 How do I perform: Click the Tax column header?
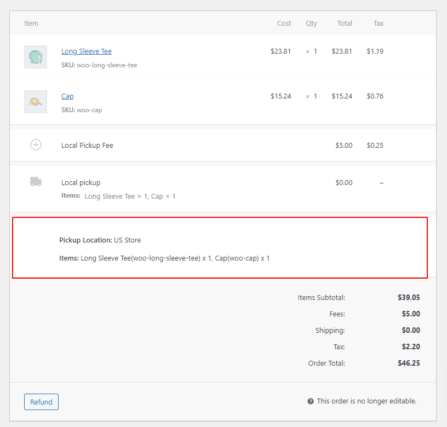(378, 24)
